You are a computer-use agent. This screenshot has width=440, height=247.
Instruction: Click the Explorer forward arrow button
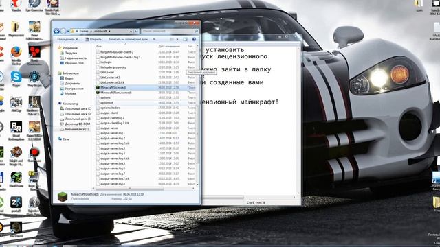[63, 31]
